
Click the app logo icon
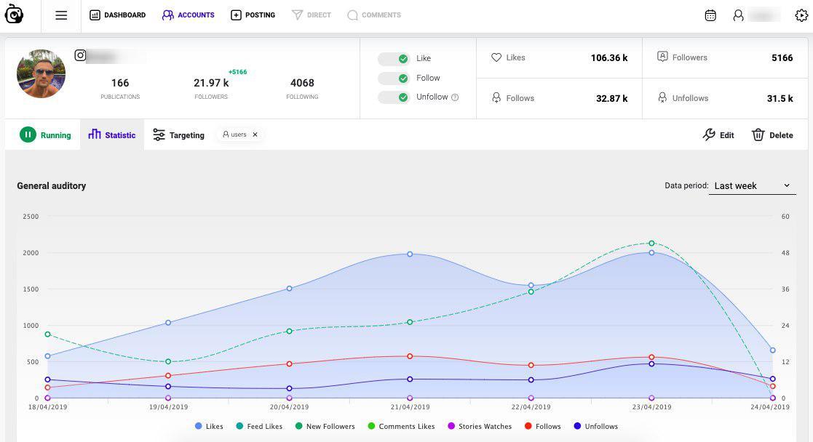(x=14, y=15)
